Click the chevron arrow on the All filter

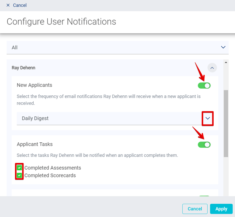pos(223,47)
